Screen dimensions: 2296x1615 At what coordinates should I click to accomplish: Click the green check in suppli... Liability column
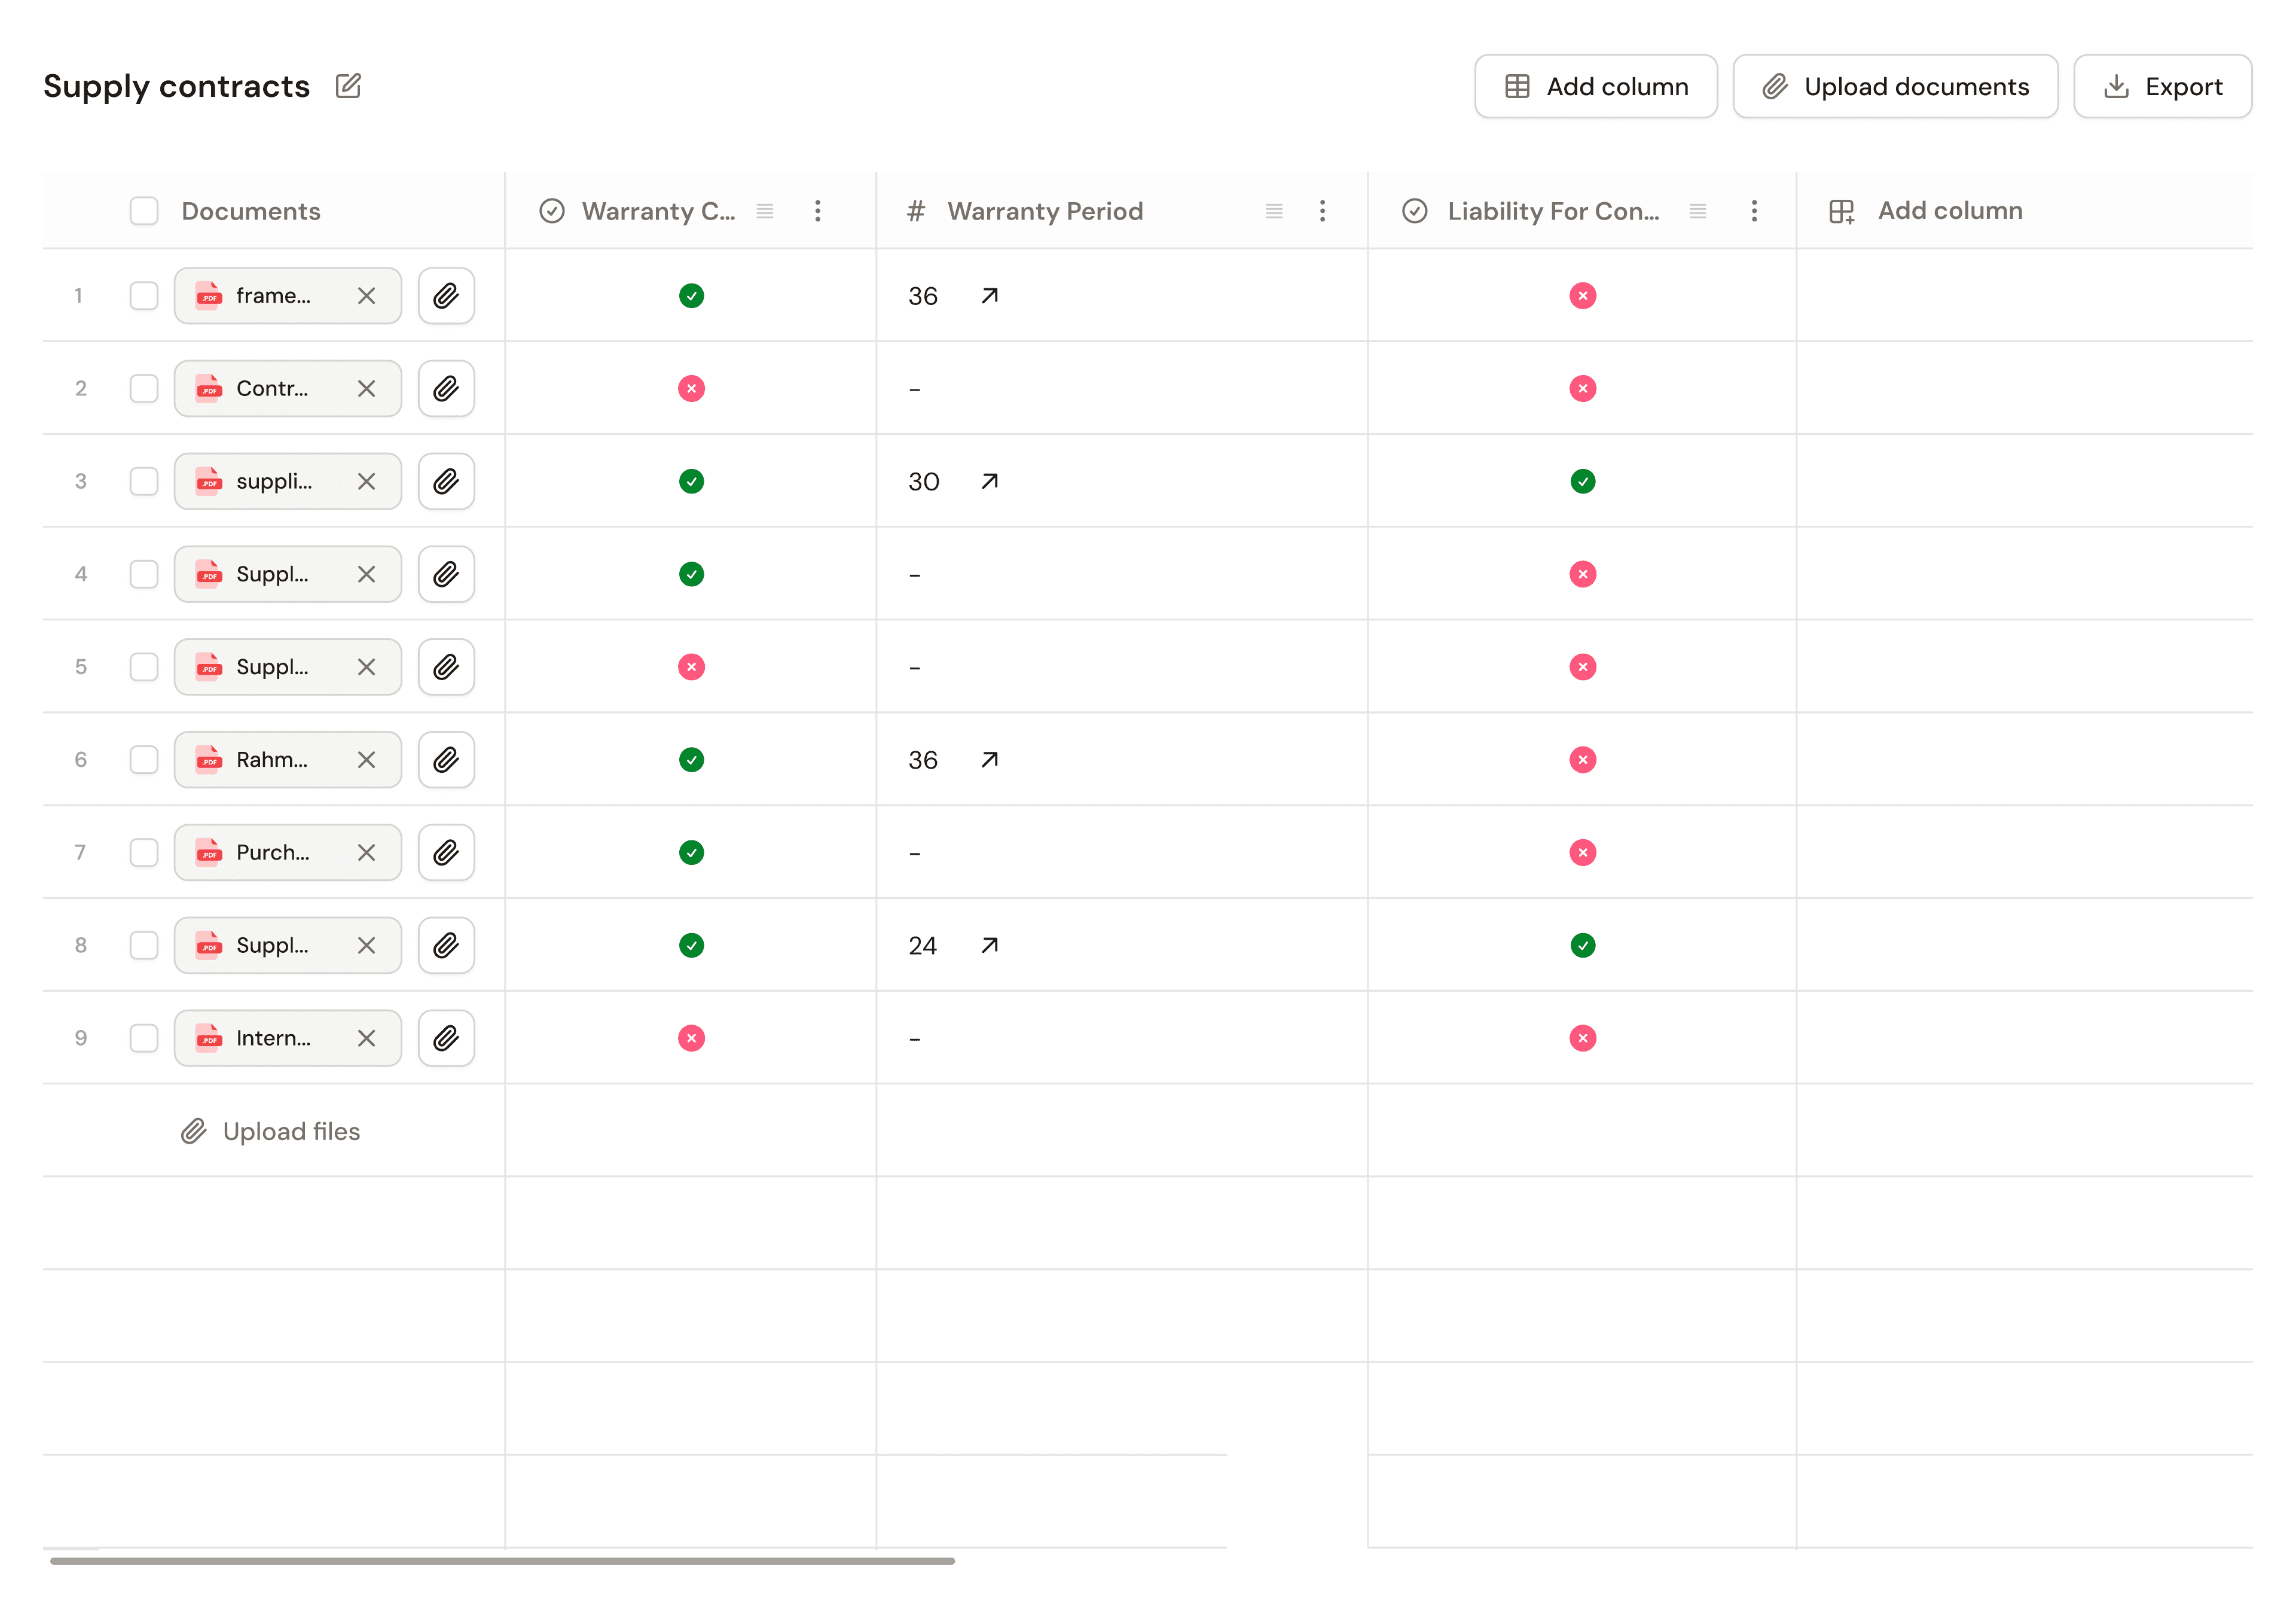1582,482
